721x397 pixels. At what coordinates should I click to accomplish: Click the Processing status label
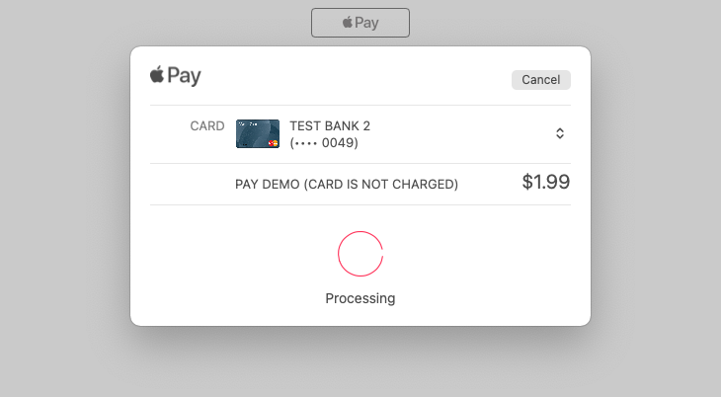coord(360,298)
